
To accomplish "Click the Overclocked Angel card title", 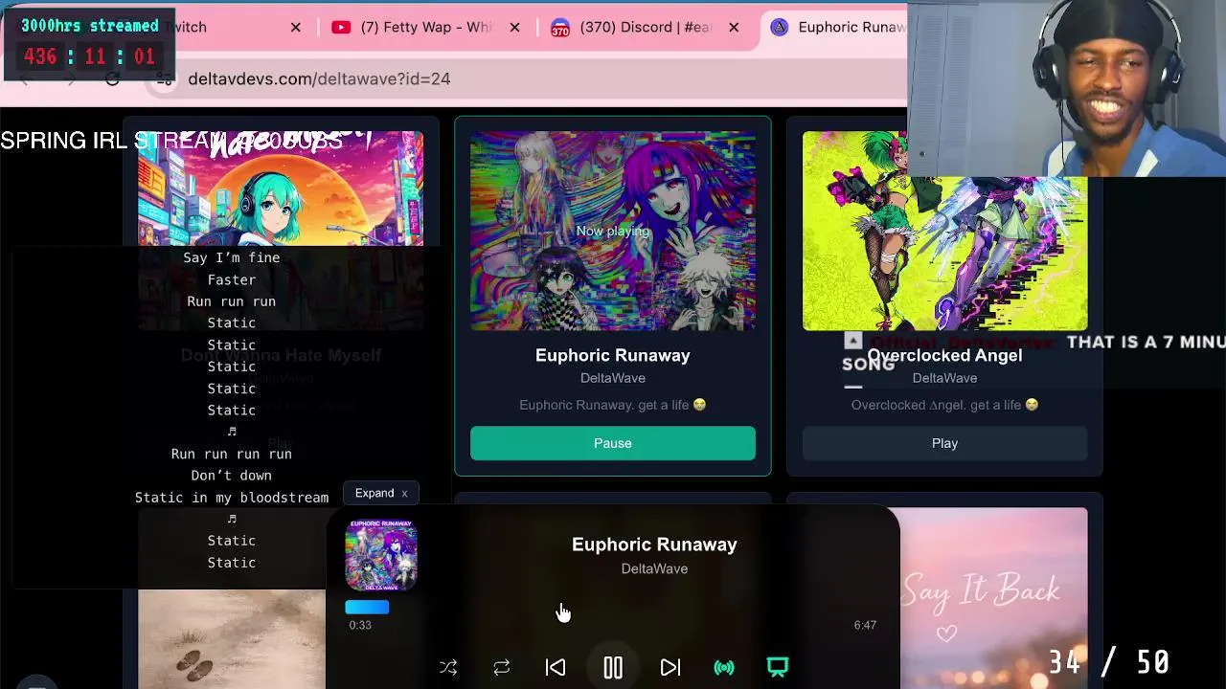I will coord(944,355).
